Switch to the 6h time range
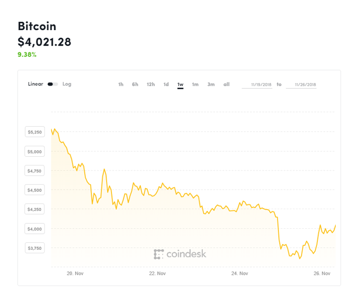Screen dimensions: 358x303 click(135, 84)
